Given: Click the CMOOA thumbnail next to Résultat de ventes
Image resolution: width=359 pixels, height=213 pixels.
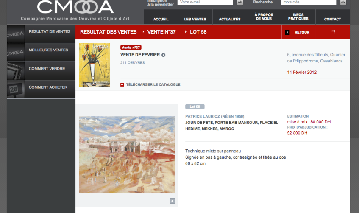Looking at the screenshot, I should (x=16, y=34).
